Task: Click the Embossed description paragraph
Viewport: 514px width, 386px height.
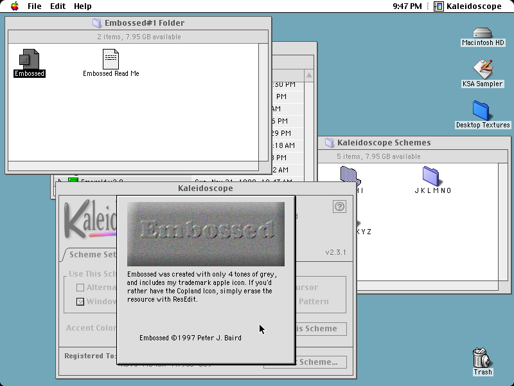Action: pyautogui.click(x=202, y=286)
